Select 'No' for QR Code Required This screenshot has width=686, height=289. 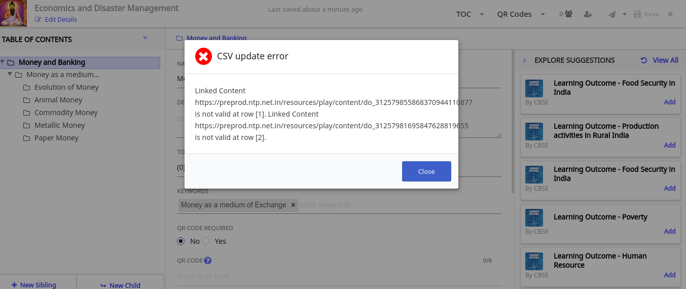pos(181,241)
